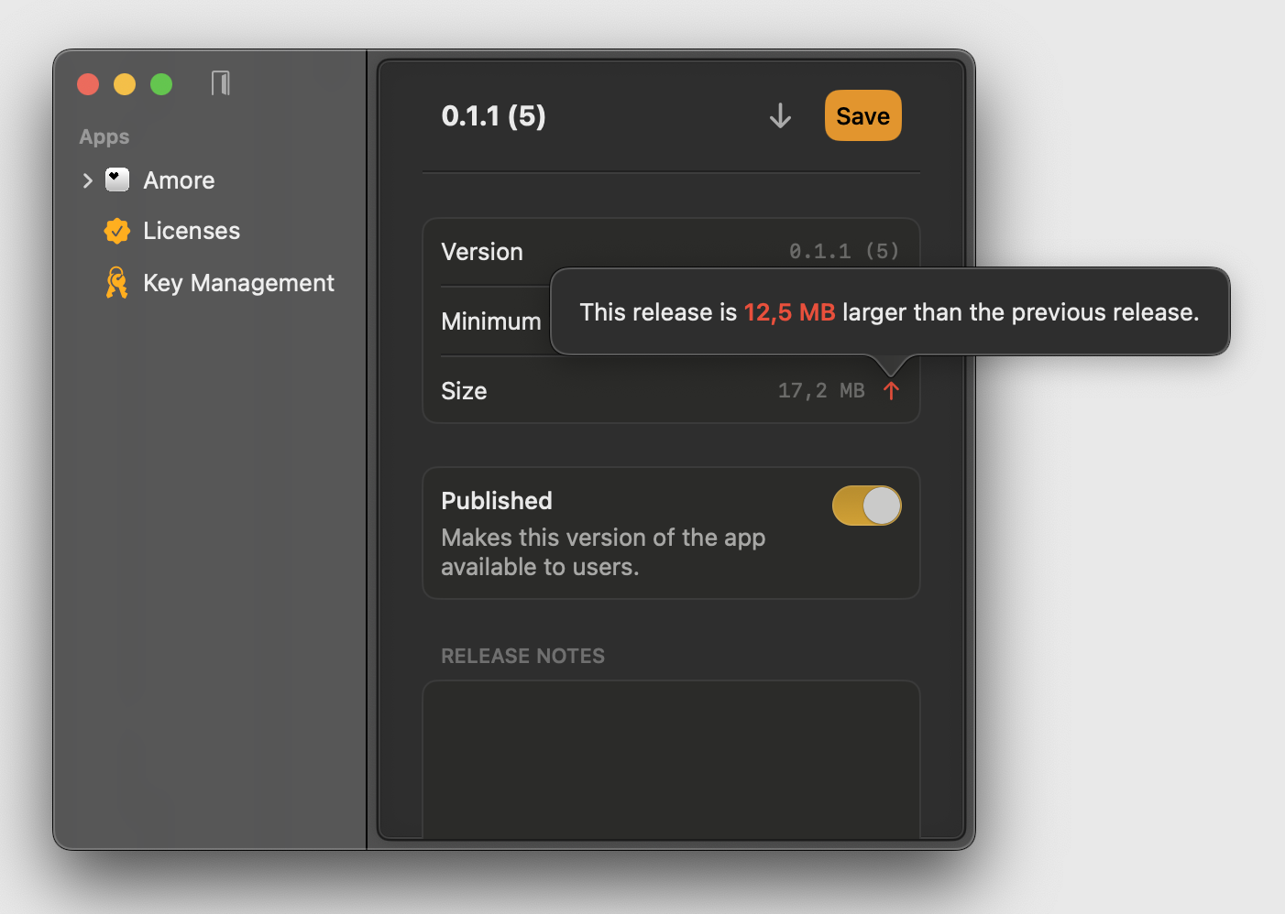1285x914 pixels.
Task: Click the Minimum row label
Action: point(491,321)
